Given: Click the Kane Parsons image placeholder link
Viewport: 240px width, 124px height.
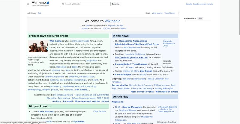Looking at the screenshot, I should click(100, 111).
